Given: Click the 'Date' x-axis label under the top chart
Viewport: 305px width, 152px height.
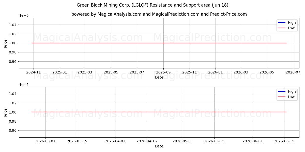Looking at the screenshot, I should [159, 77].
